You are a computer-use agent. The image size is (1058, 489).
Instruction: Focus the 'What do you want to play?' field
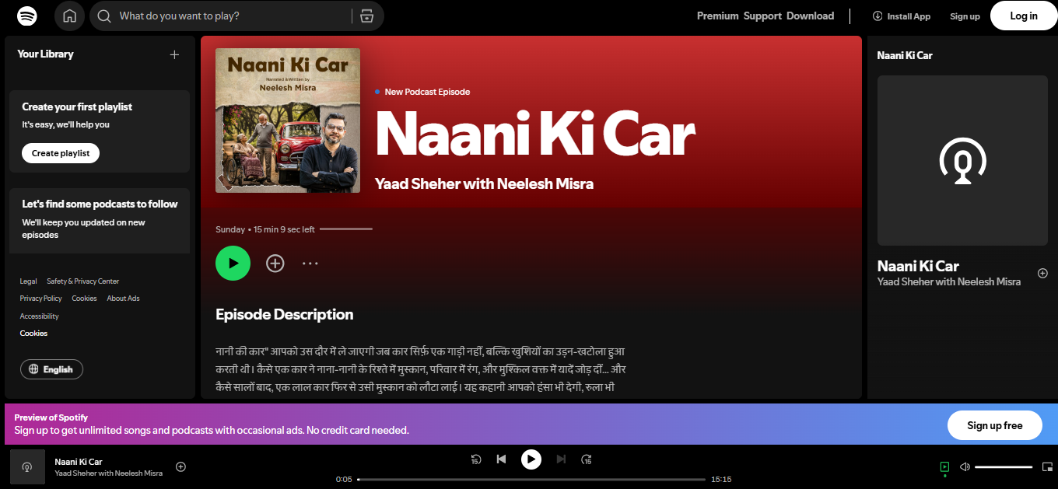click(233, 16)
